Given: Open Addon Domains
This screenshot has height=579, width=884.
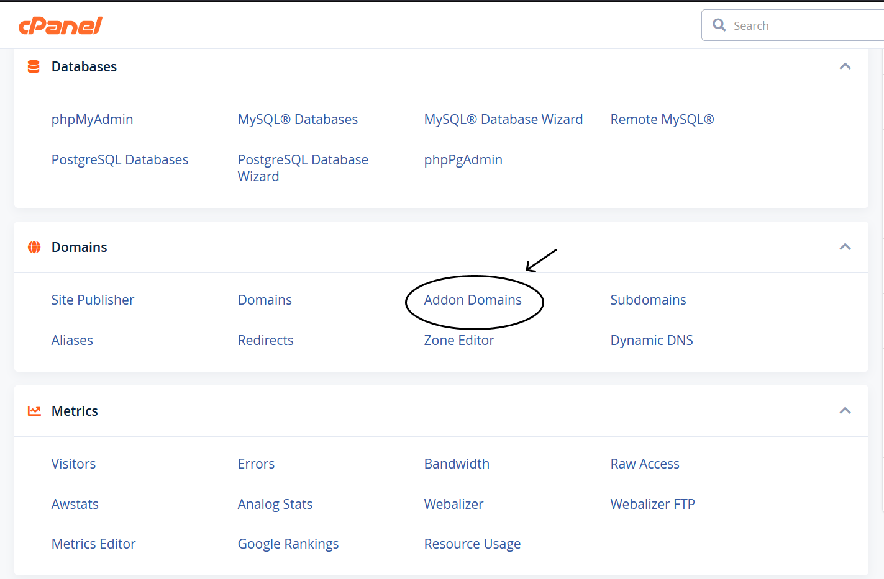Looking at the screenshot, I should (x=473, y=300).
